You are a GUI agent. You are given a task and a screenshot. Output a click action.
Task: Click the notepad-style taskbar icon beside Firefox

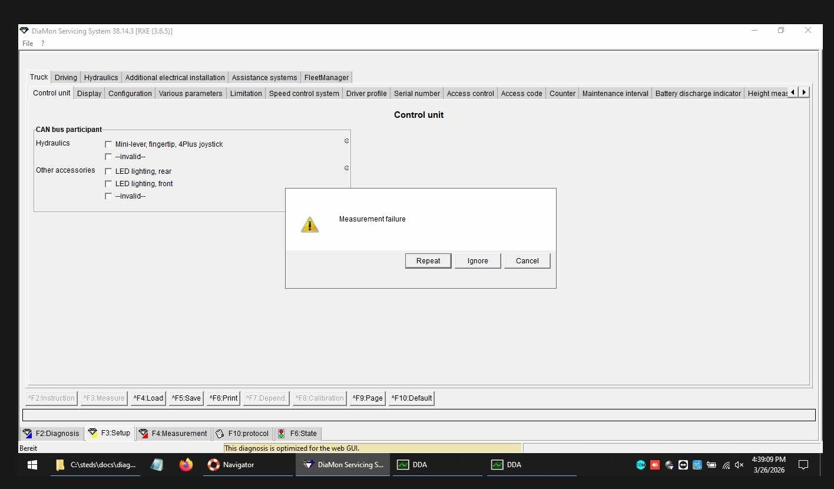click(157, 465)
